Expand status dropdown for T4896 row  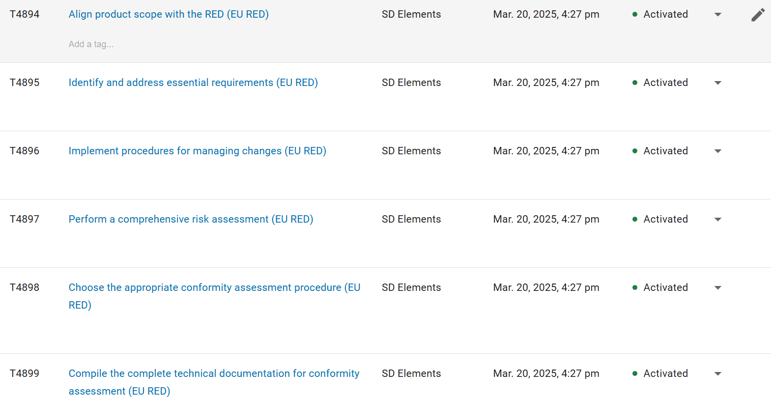tap(718, 151)
